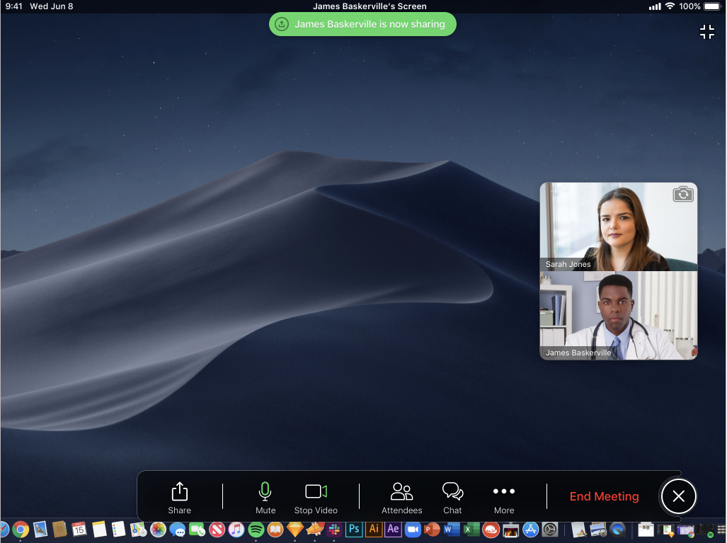Open the Chat panel

(x=452, y=498)
